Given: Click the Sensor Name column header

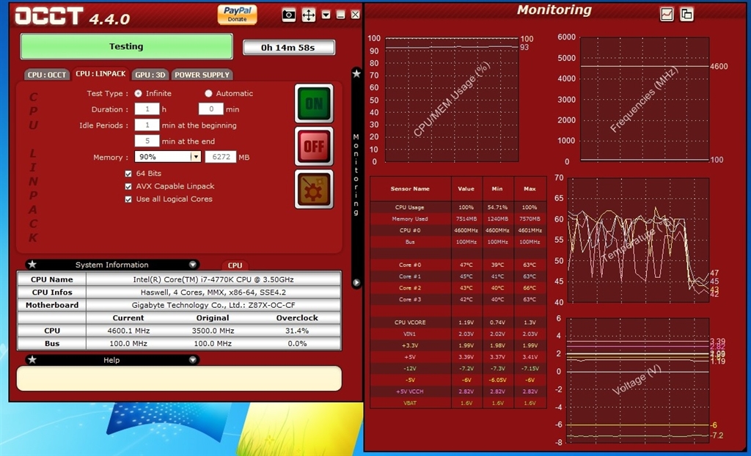Looking at the screenshot, I should 410,188.
